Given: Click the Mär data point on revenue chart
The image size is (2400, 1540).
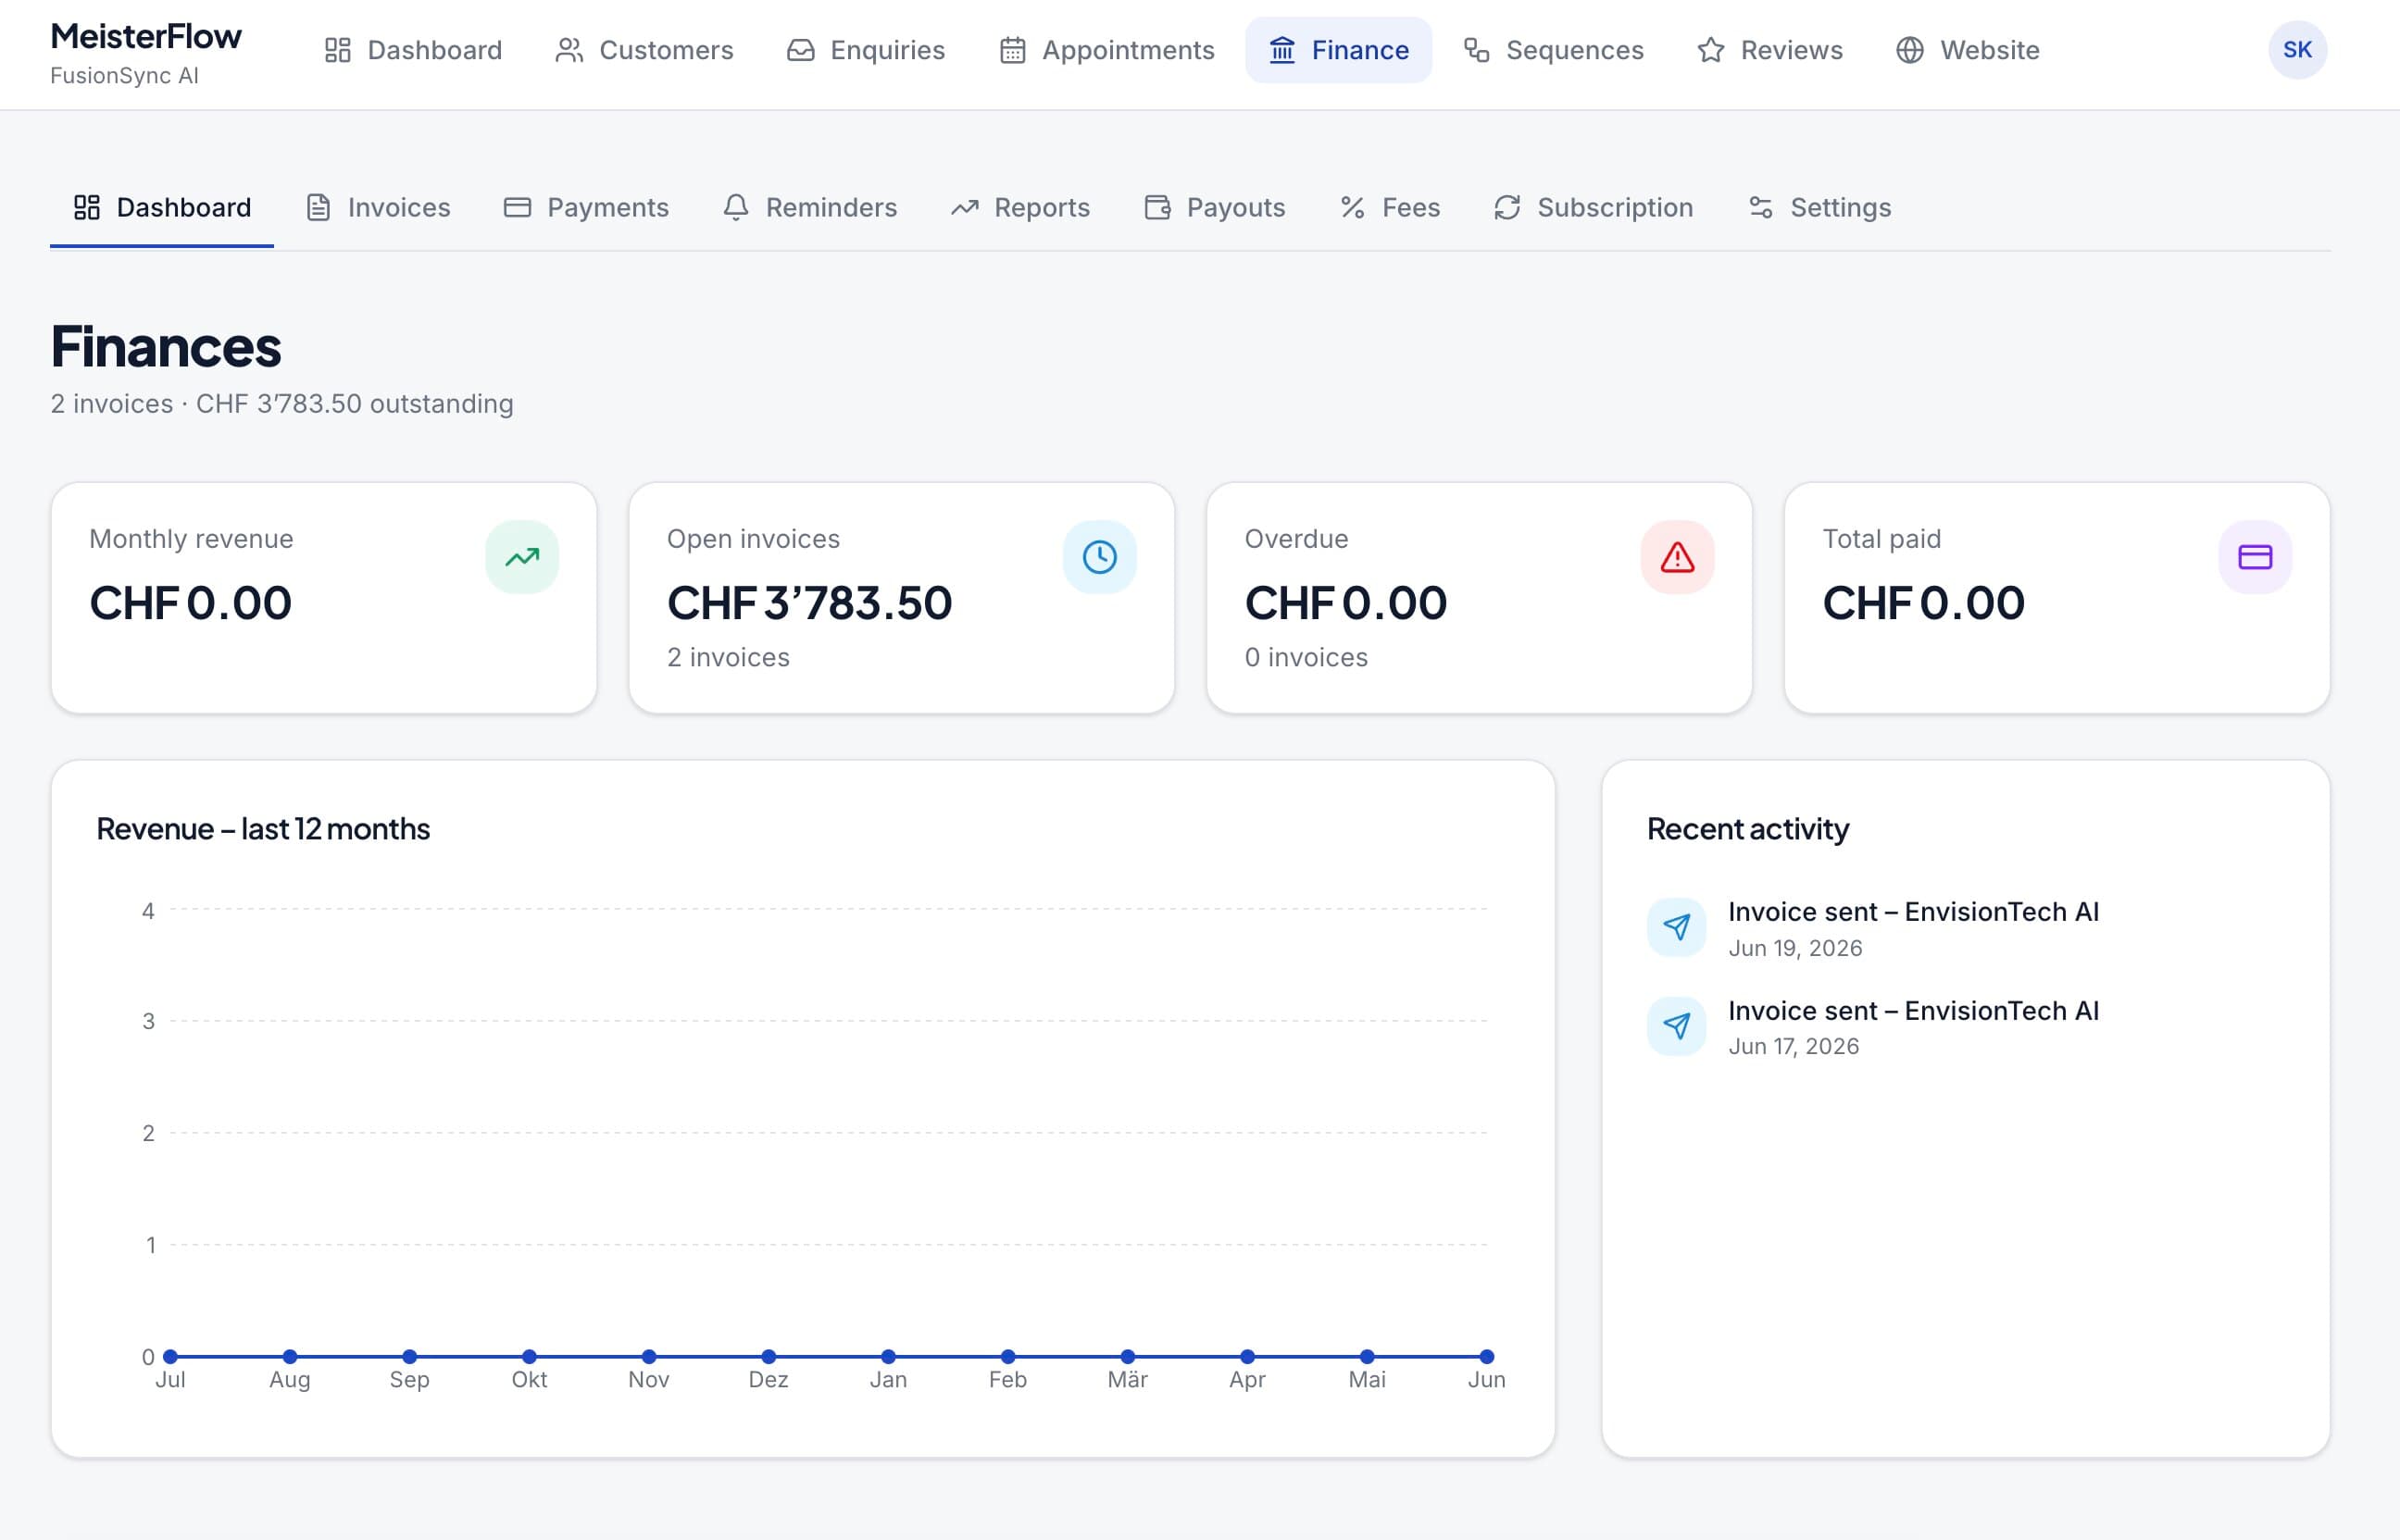Looking at the screenshot, I should [x=1128, y=1357].
